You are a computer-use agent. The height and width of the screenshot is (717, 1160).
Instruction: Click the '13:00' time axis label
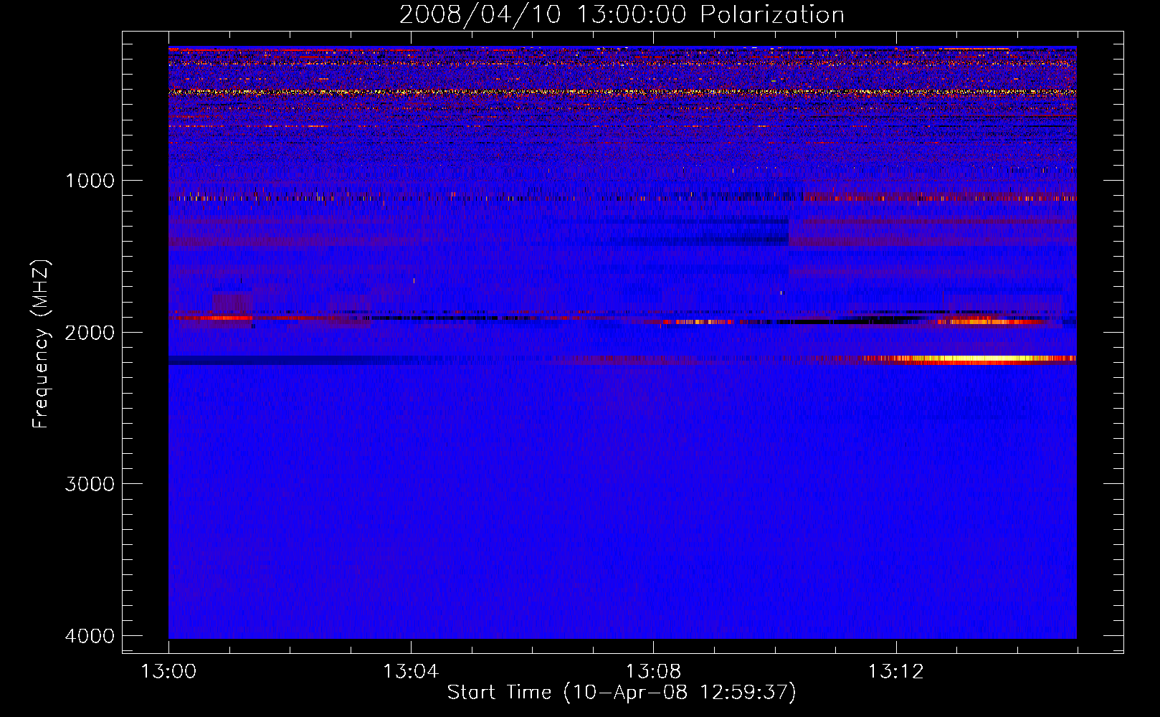pos(168,672)
